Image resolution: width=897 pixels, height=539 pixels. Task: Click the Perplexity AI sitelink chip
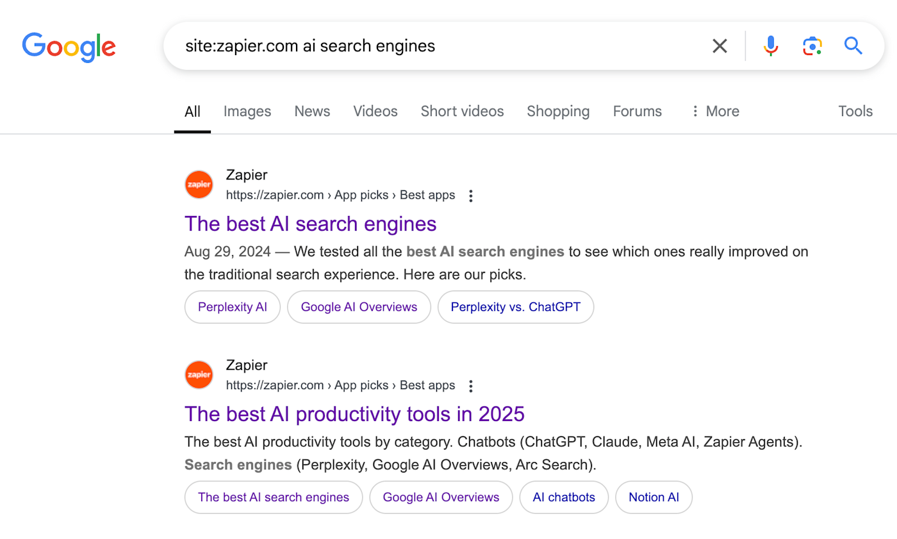pos(233,307)
